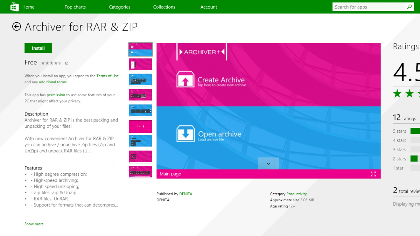The width and height of the screenshot is (420, 236).
Task: Expand screenshot to full screen icon
Action: coord(373,174)
